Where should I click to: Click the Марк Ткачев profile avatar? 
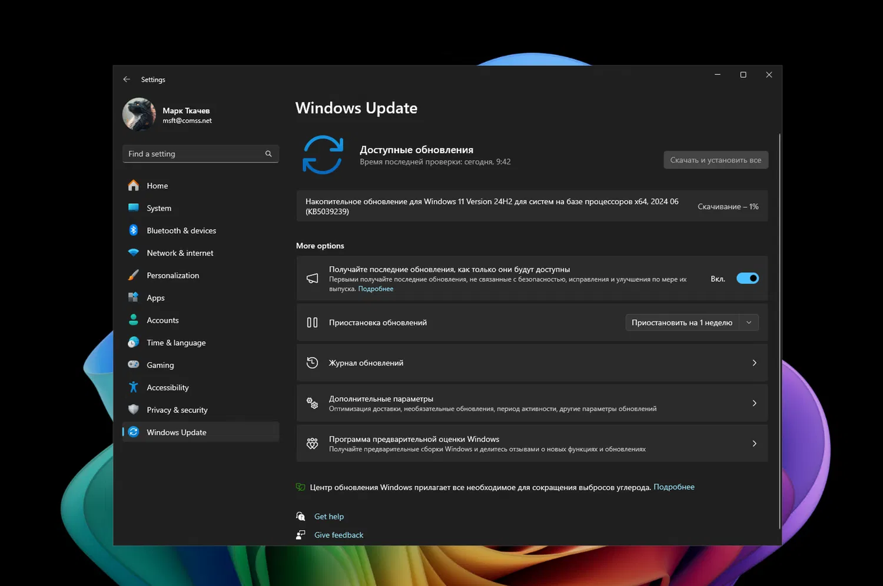pyautogui.click(x=139, y=114)
